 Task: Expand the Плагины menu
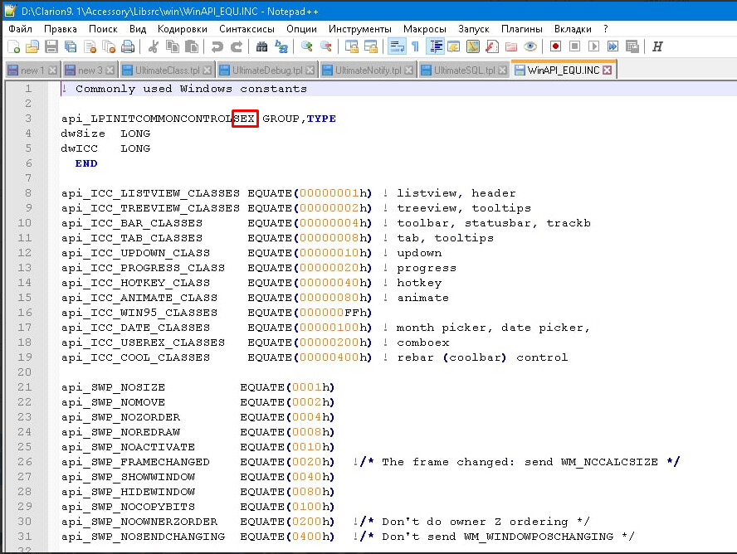(522, 28)
